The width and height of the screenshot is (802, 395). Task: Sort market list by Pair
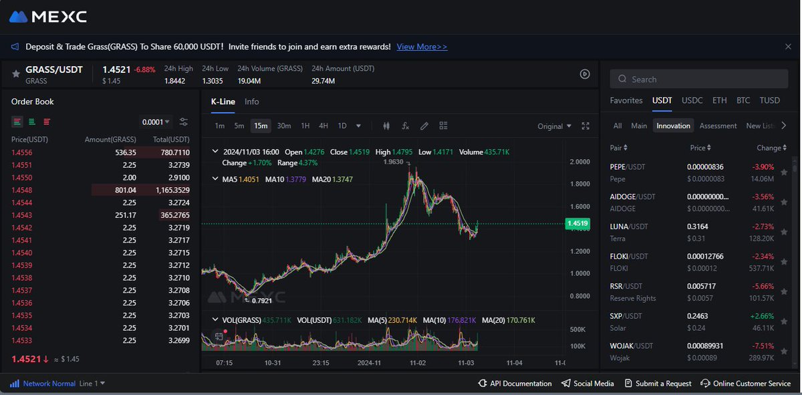[620, 148]
